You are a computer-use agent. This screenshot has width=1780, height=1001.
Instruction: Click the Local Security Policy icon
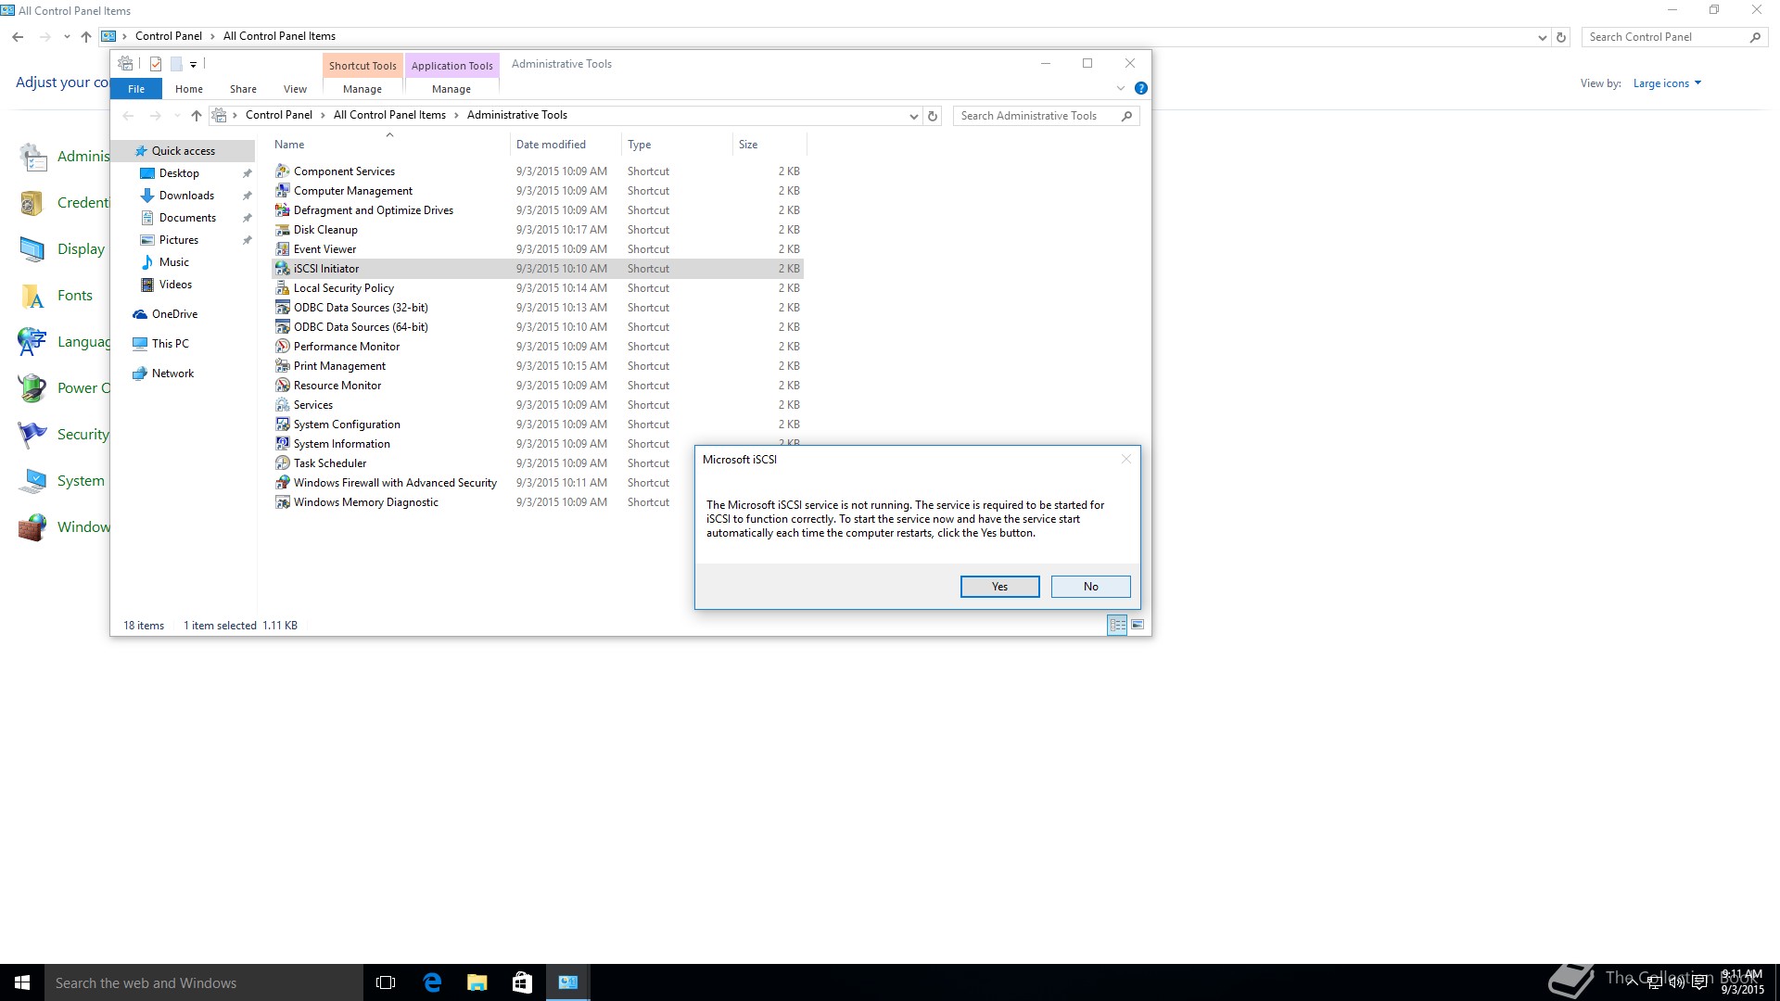point(283,288)
